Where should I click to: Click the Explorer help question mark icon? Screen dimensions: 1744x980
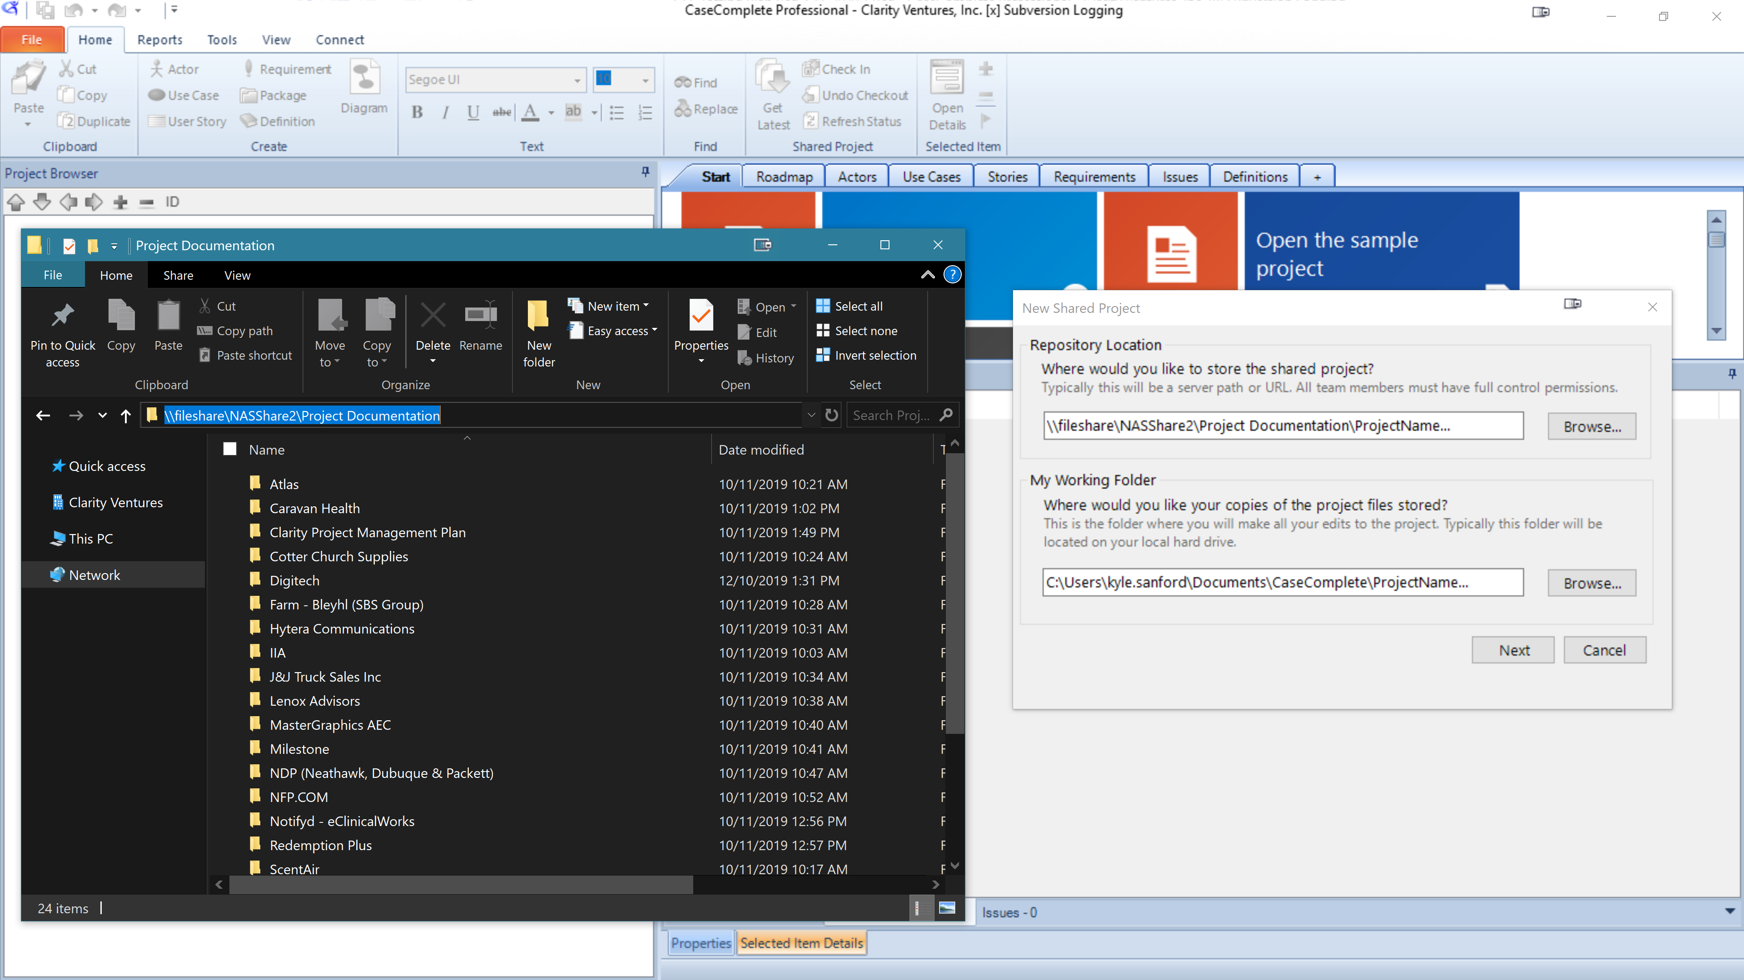[x=952, y=275]
